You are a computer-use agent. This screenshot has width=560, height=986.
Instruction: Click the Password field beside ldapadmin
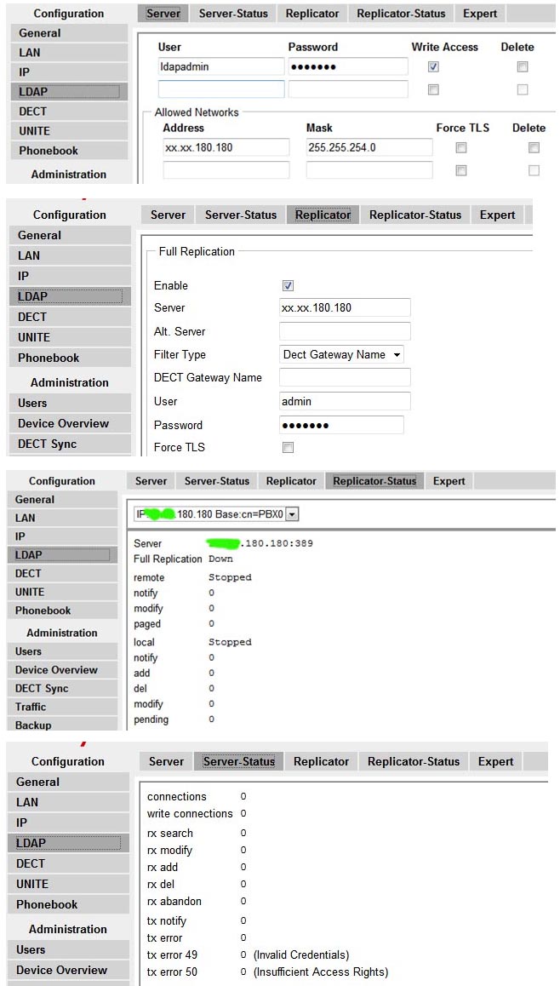[348, 66]
